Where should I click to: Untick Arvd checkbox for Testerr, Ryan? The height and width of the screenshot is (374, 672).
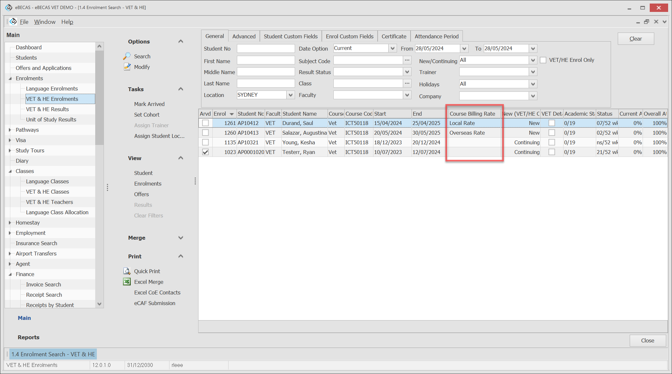click(205, 152)
